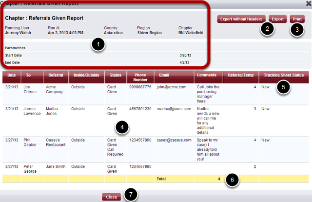This screenshot has width=312, height=202.
Task: Click the Phone Number column header
Action: click(140, 78)
